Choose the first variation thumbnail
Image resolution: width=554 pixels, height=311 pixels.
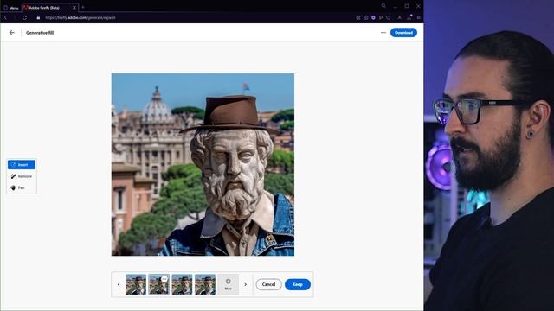pyautogui.click(x=136, y=284)
